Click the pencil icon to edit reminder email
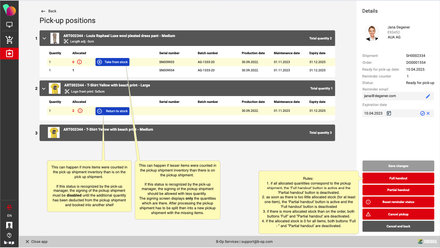 428,96
